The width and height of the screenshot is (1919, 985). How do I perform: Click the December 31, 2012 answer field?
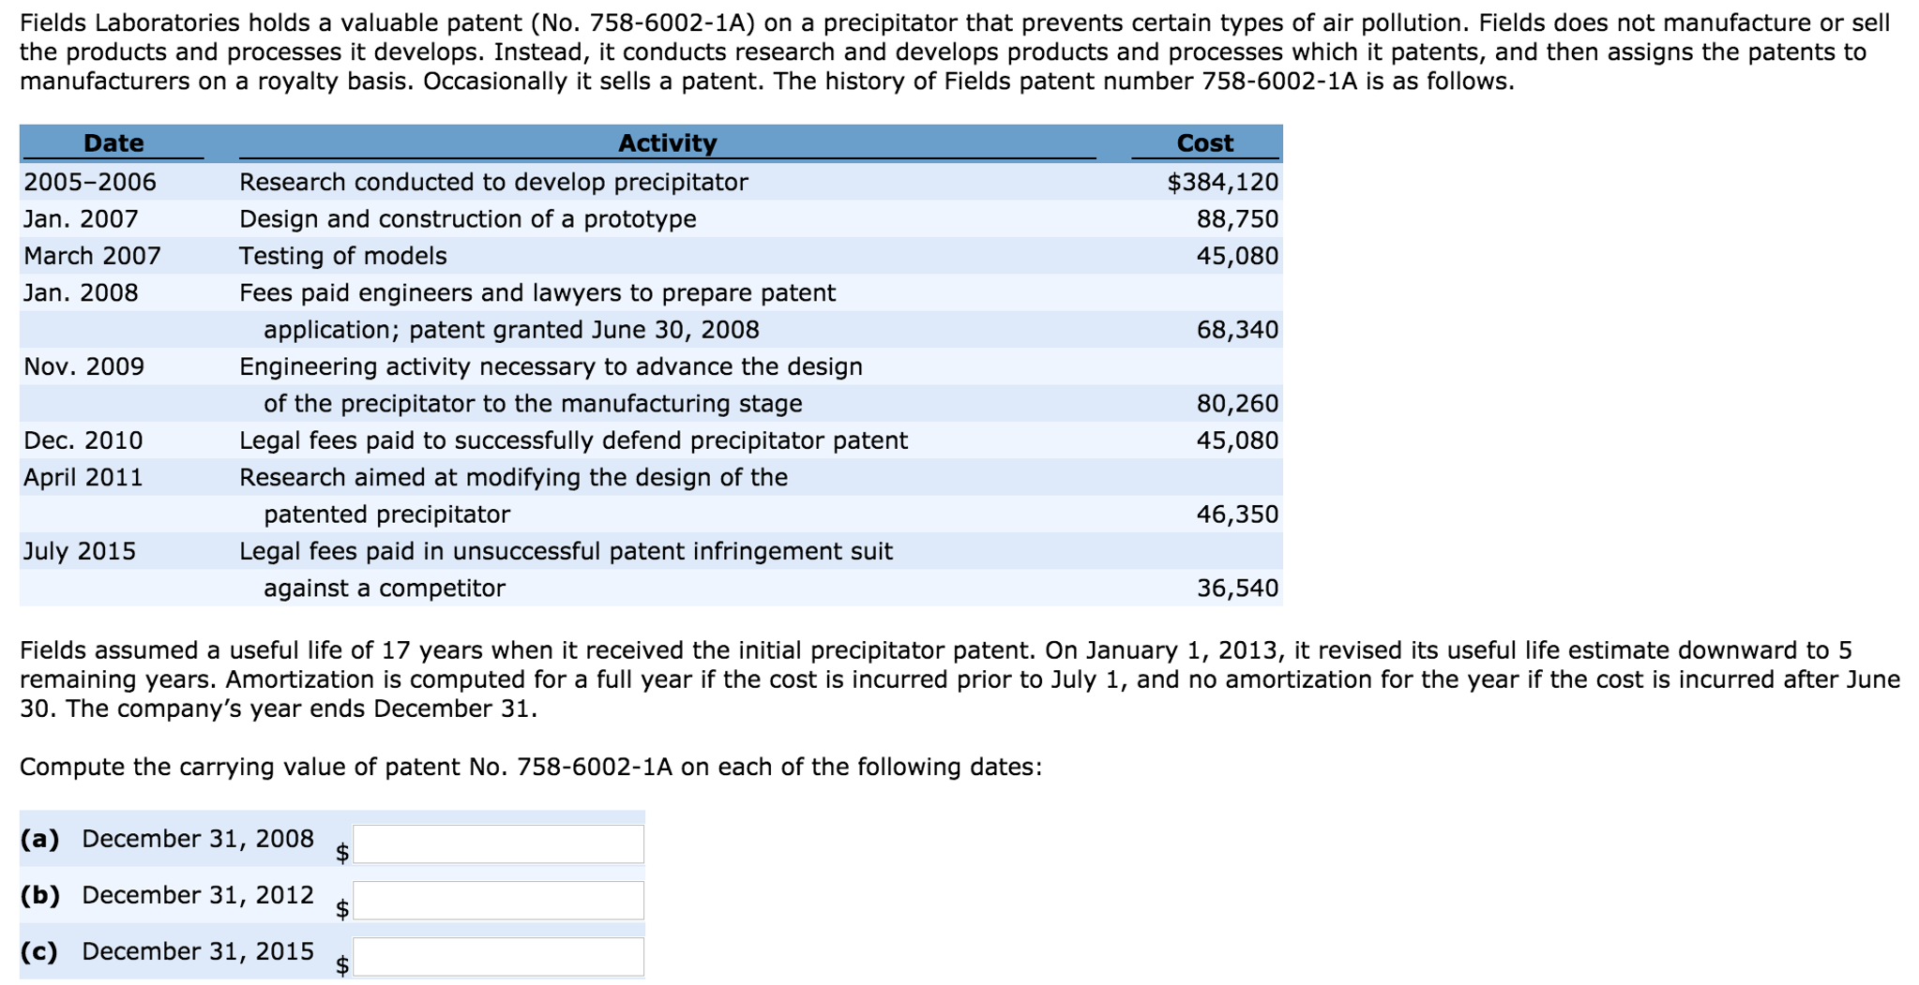coord(498,900)
